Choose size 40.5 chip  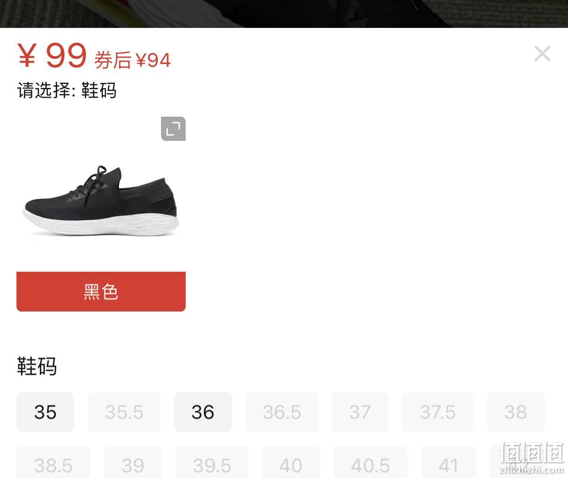click(370, 462)
